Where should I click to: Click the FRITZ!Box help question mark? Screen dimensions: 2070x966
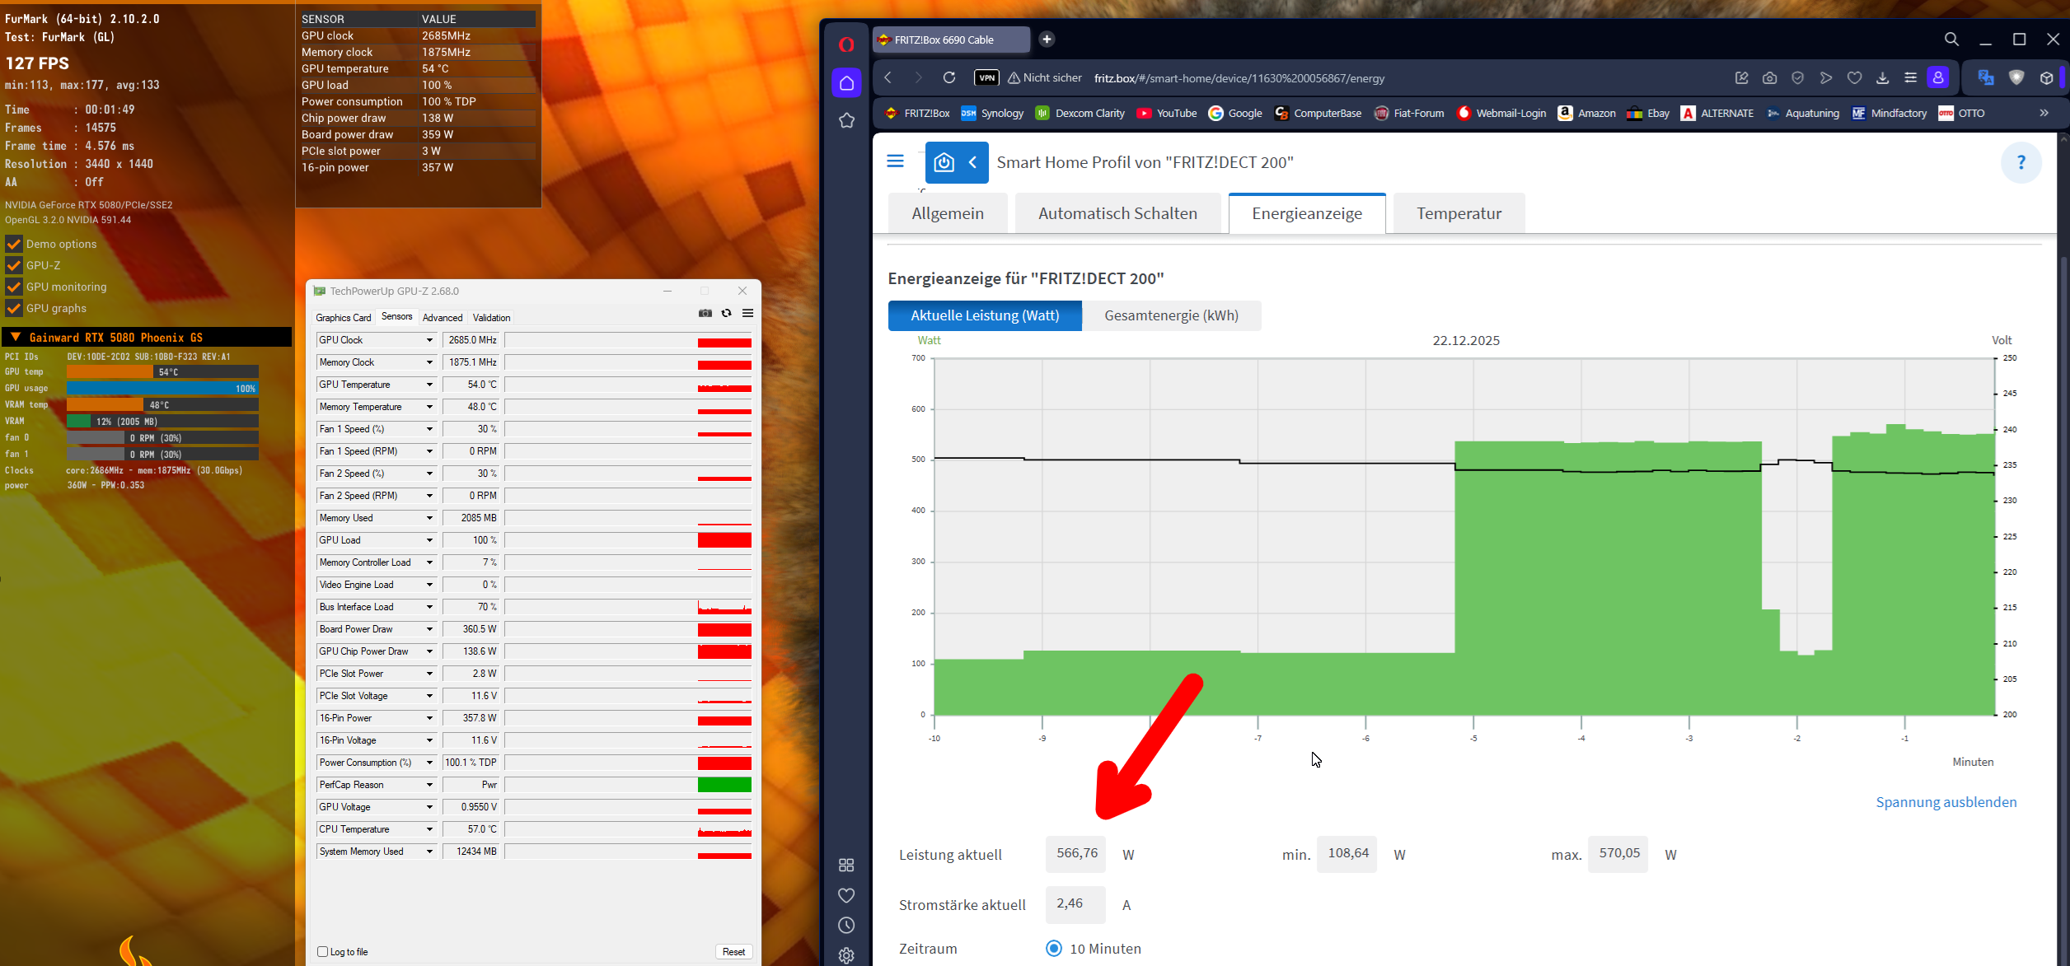coord(2021,162)
